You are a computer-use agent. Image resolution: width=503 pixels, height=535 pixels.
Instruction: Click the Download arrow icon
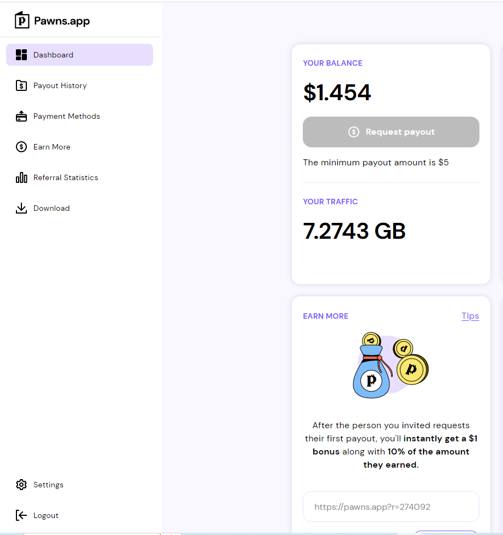(21, 208)
